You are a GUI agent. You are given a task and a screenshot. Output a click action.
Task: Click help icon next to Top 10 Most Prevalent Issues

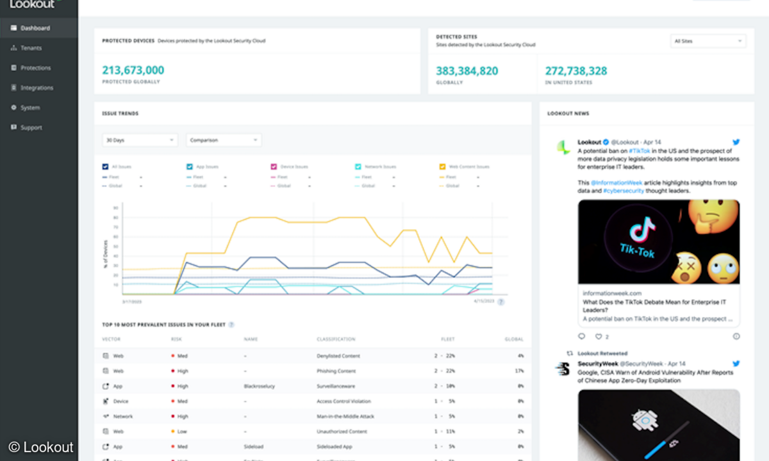pyautogui.click(x=231, y=325)
